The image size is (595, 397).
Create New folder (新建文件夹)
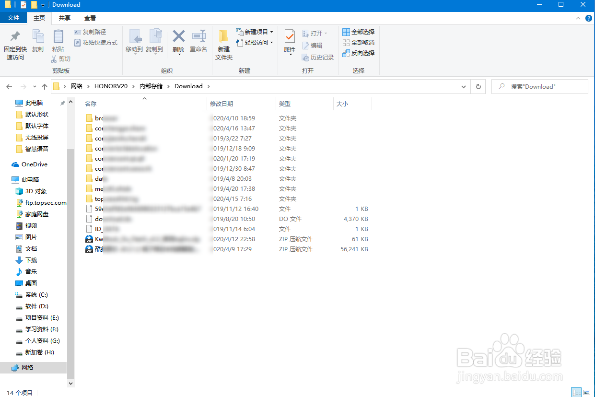click(224, 45)
